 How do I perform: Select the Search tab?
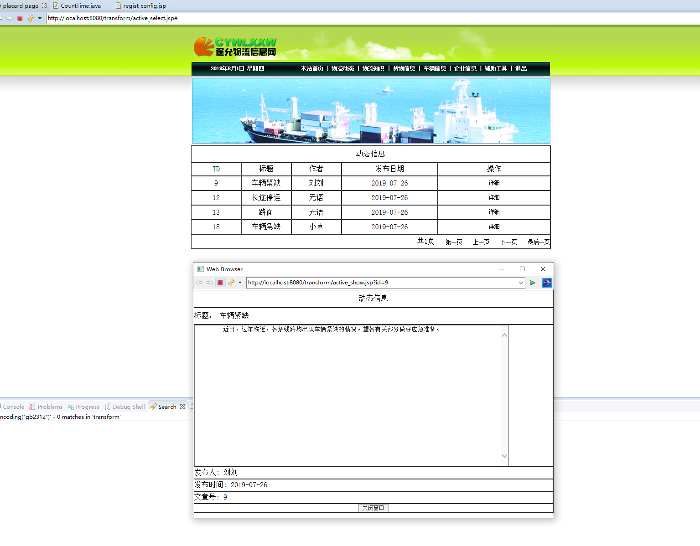pyautogui.click(x=163, y=407)
